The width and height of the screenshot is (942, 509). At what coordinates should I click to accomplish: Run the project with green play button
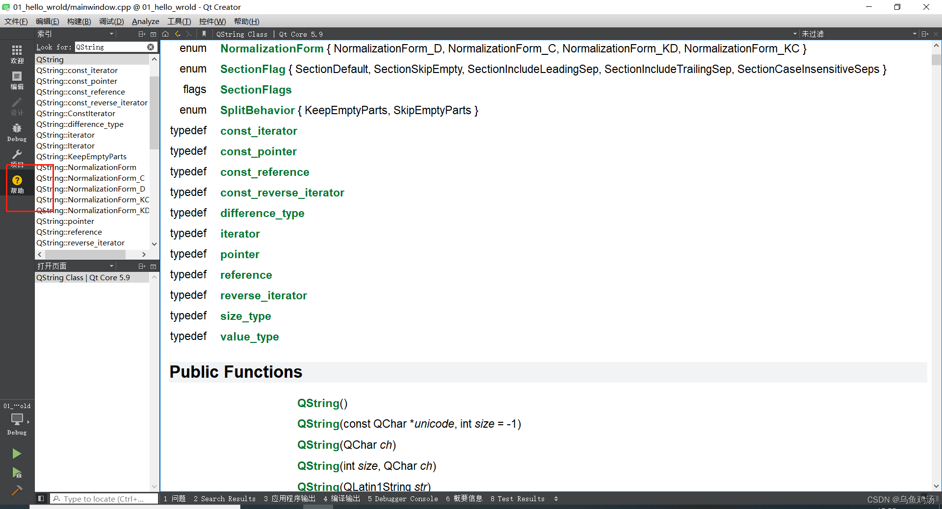click(x=17, y=454)
